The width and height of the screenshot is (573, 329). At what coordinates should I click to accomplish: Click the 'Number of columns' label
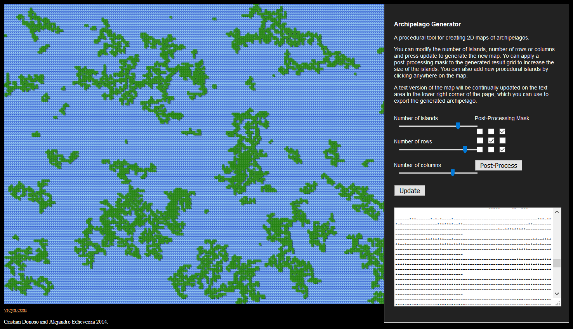(417, 165)
